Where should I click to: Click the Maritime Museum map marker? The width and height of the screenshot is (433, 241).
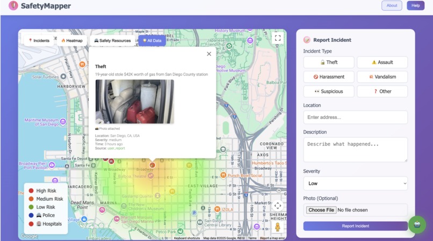click(63, 121)
